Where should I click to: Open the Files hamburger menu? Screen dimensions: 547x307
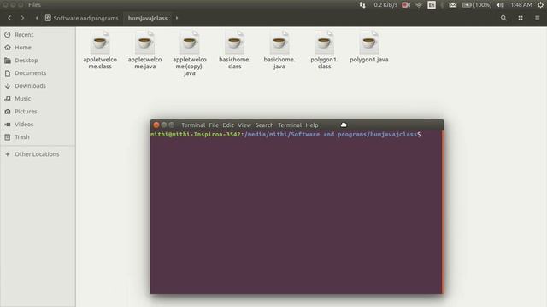(538, 18)
